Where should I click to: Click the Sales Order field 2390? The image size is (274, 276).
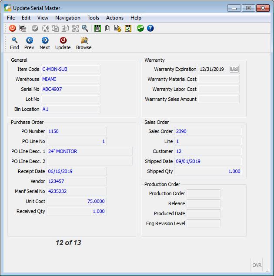[x=208, y=131]
